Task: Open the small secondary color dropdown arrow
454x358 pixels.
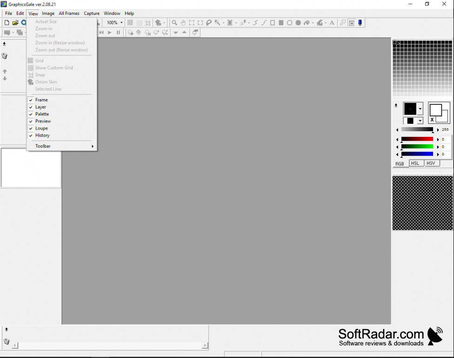Action: (420, 121)
